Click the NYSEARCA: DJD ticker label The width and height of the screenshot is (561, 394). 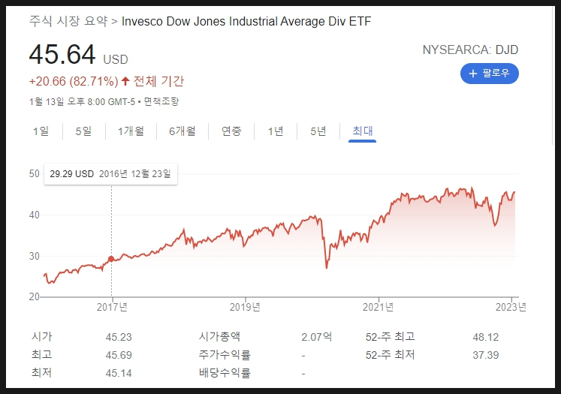[x=470, y=50]
